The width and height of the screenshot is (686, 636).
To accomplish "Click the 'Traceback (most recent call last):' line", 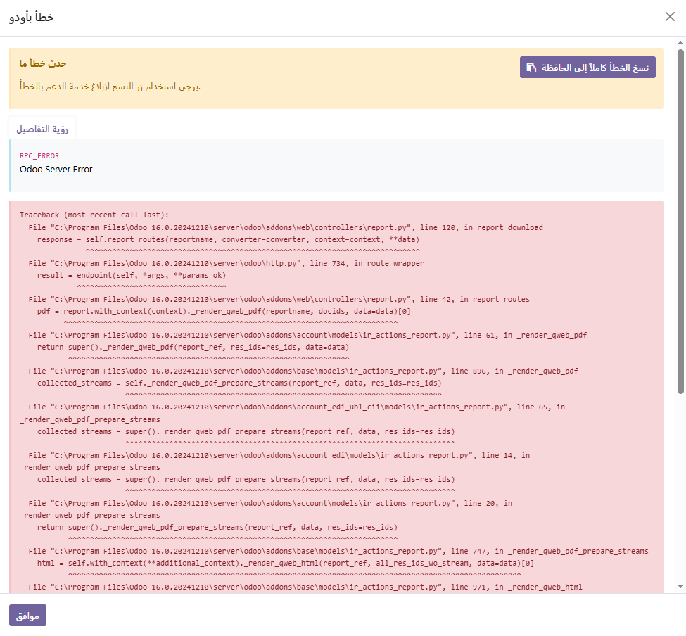I will point(94,215).
